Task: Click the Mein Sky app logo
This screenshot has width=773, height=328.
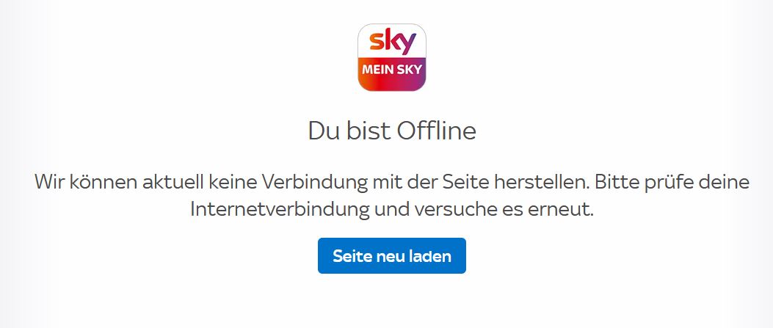Action: coord(392,58)
